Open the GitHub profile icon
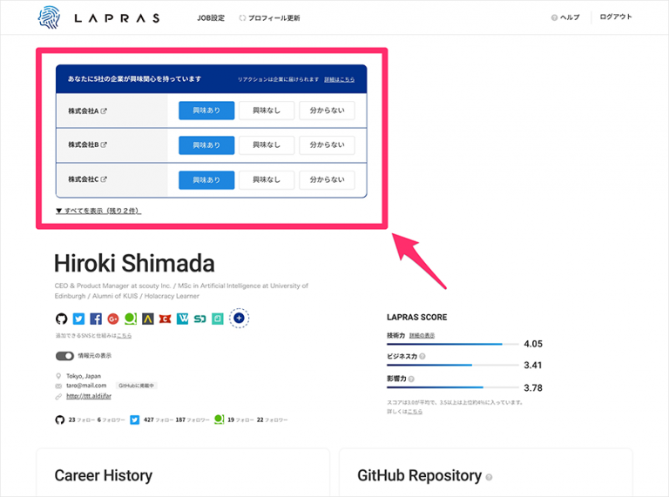 (x=61, y=319)
